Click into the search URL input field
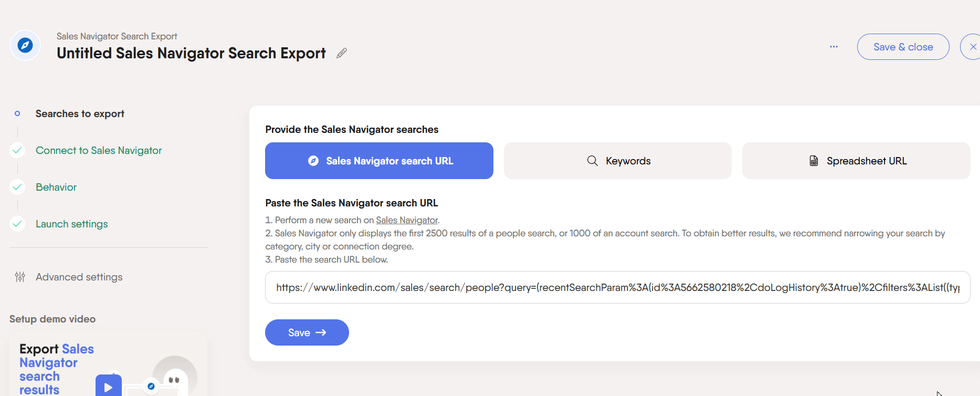980x396 pixels. pyautogui.click(x=618, y=287)
